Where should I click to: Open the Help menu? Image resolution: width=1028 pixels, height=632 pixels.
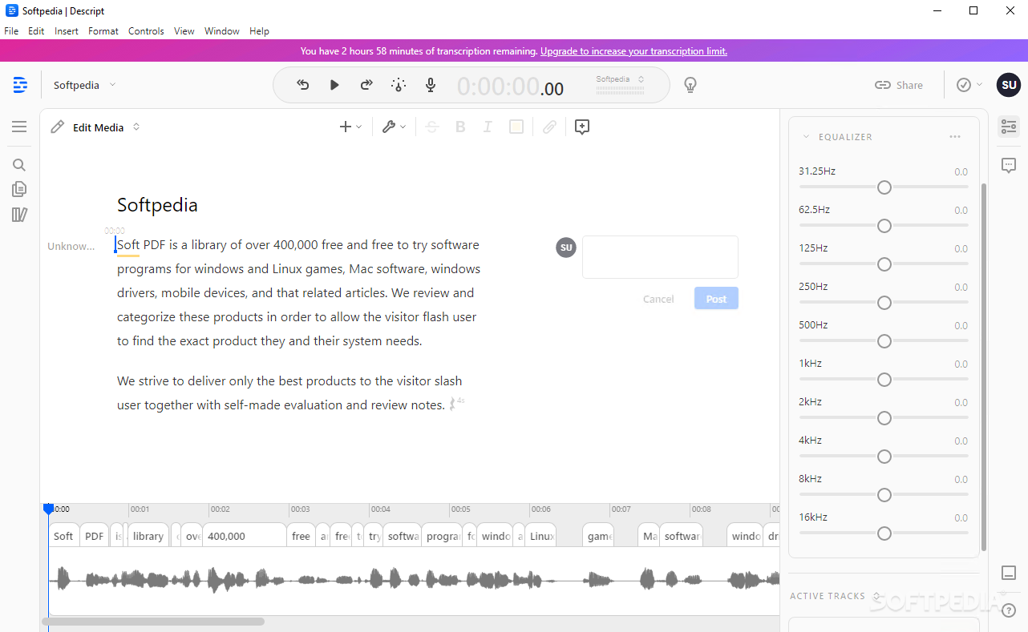pyautogui.click(x=259, y=31)
